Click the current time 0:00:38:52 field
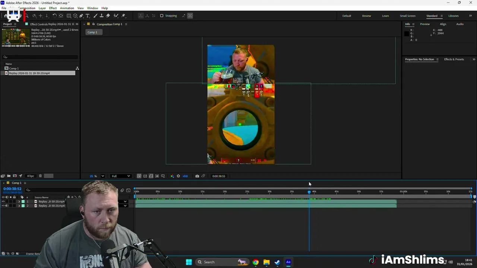477x268 pixels. [12, 189]
